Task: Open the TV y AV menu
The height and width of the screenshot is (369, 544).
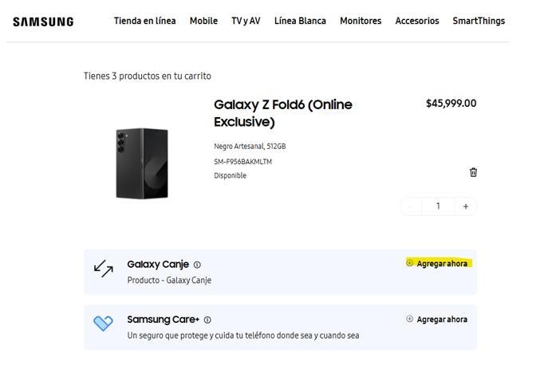Action: click(246, 22)
